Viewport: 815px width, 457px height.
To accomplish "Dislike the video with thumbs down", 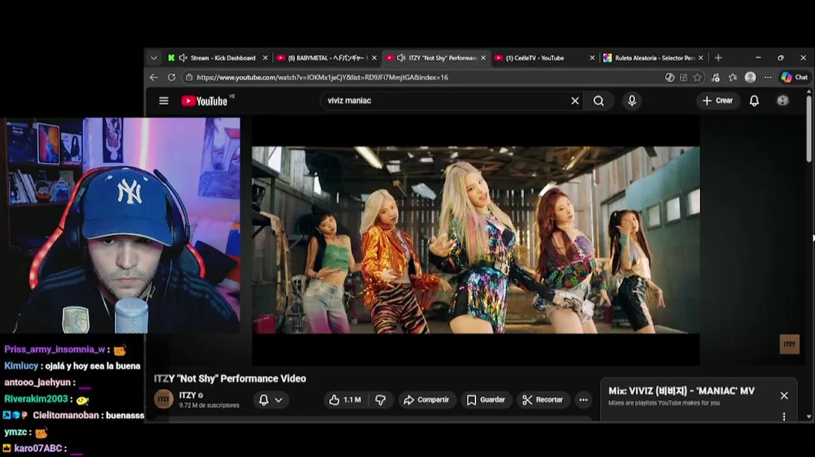I will click(x=381, y=400).
